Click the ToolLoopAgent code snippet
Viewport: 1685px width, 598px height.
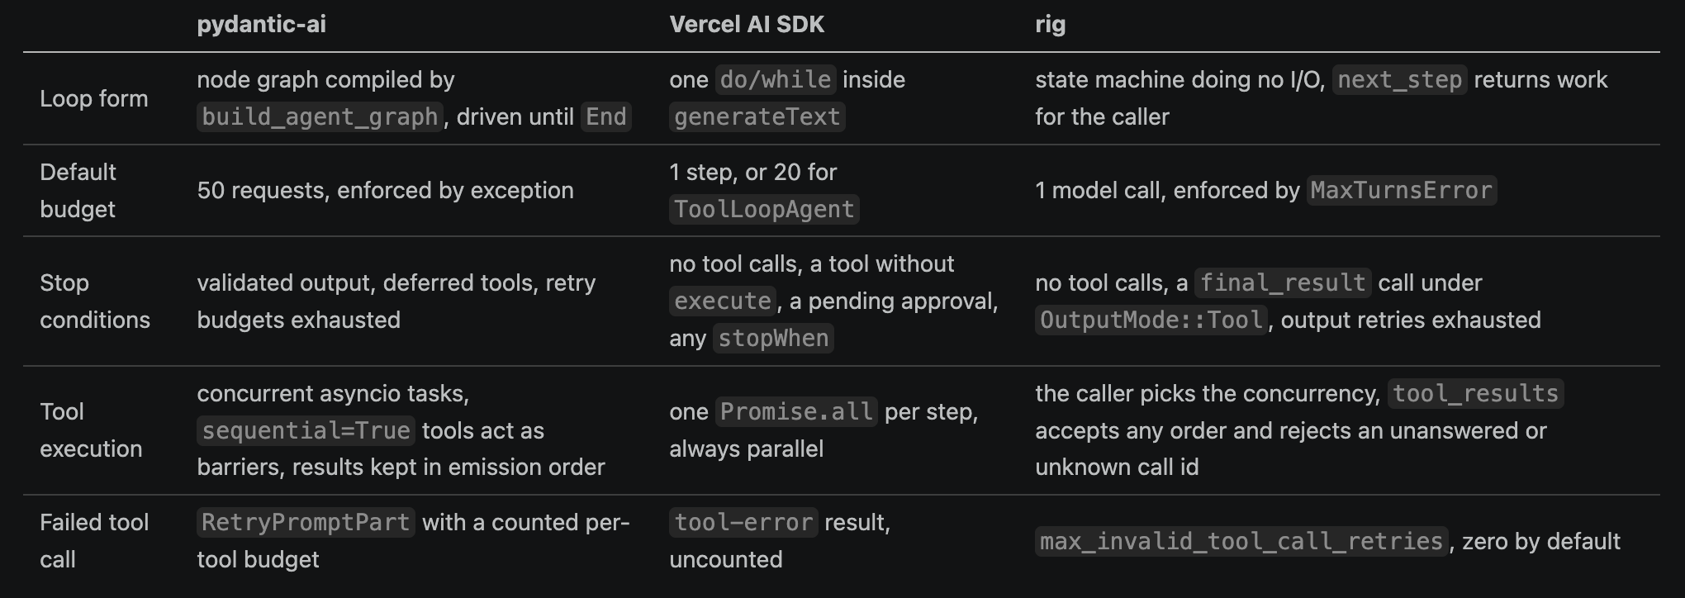[x=764, y=209]
